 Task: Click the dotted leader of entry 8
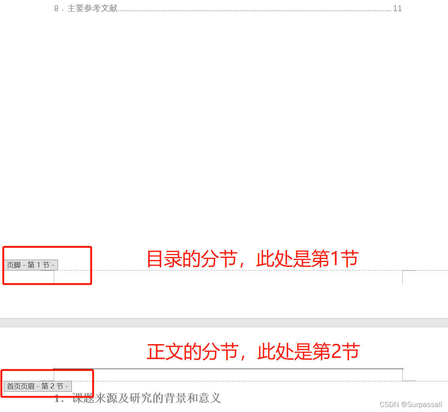[x=255, y=10]
